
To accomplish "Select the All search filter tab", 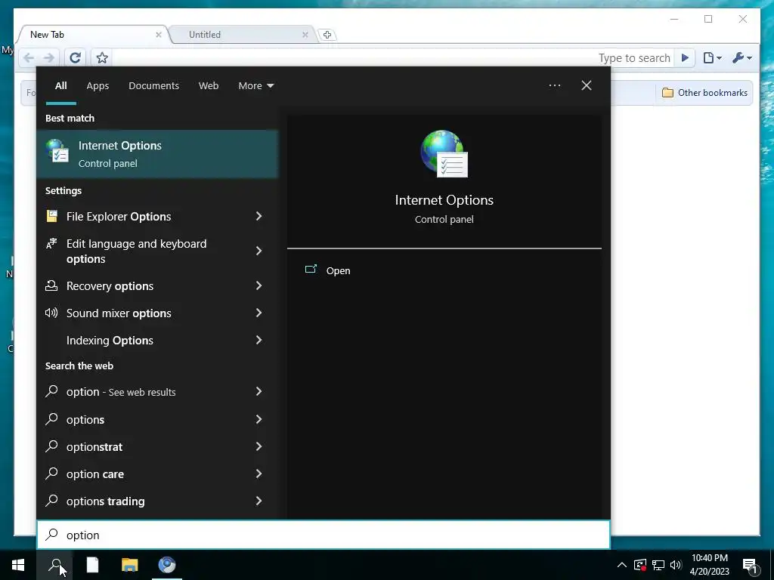I will 60,86.
